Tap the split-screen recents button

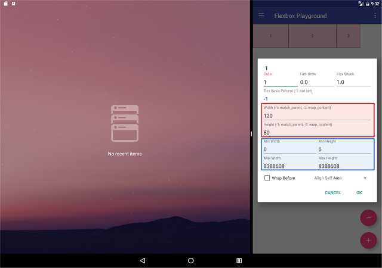[239, 260]
